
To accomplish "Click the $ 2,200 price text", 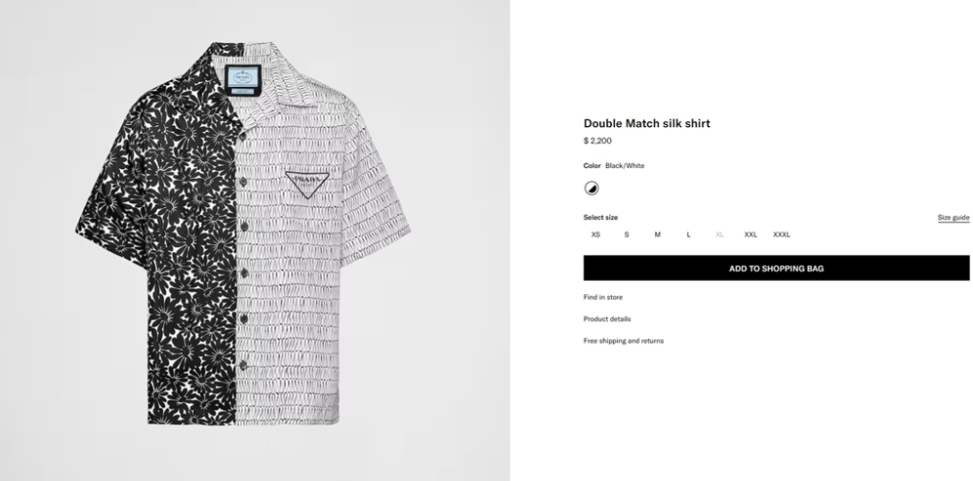I will (597, 141).
